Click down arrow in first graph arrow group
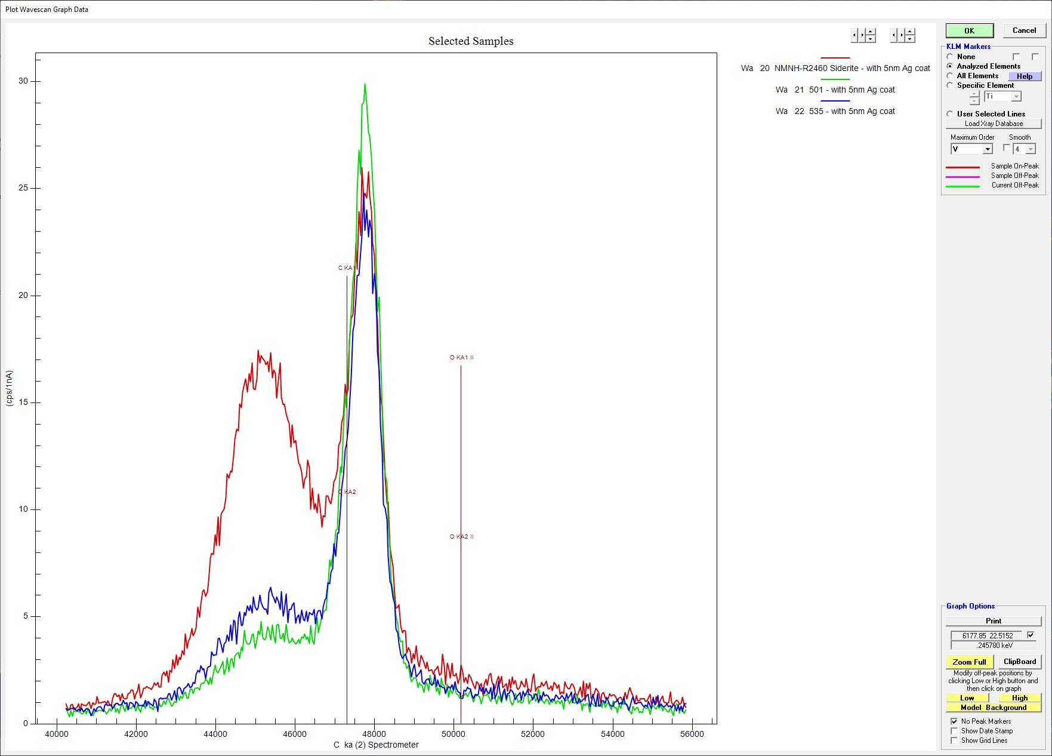The height and width of the screenshot is (756, 1052). (871, 39)
